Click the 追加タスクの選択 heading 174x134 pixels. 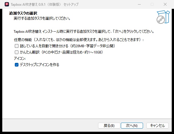(x=23, y=13)
